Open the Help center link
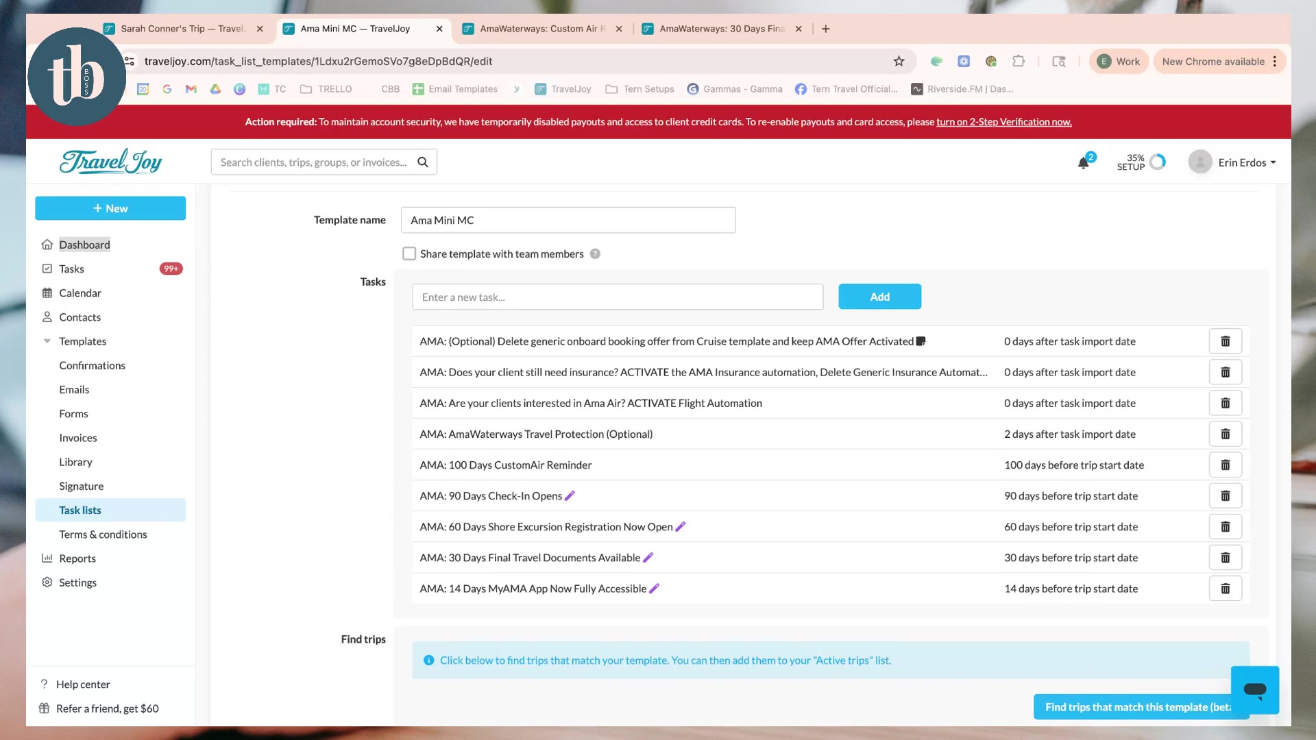 pos(83,684)
